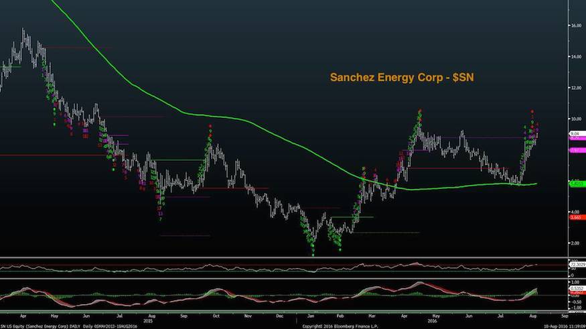This screenshot has height=329, width=586.
Task: Click the Copyright 2016 Bloomberg Finance L.P. text
Action: tap(340, 326)
